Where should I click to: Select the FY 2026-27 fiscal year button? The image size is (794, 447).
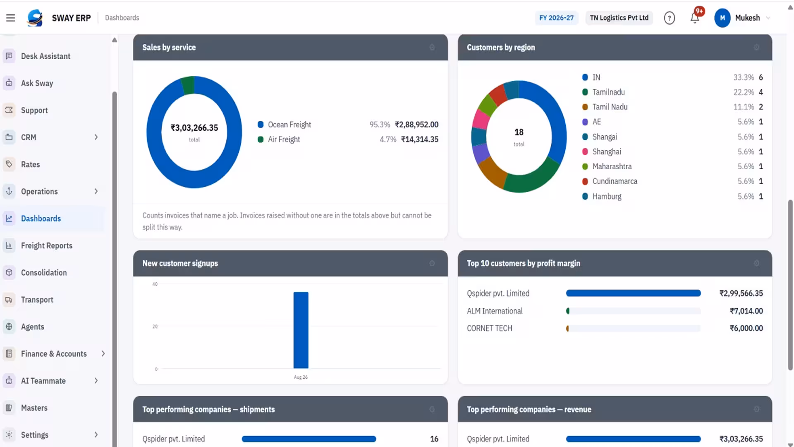coord(556,18)
